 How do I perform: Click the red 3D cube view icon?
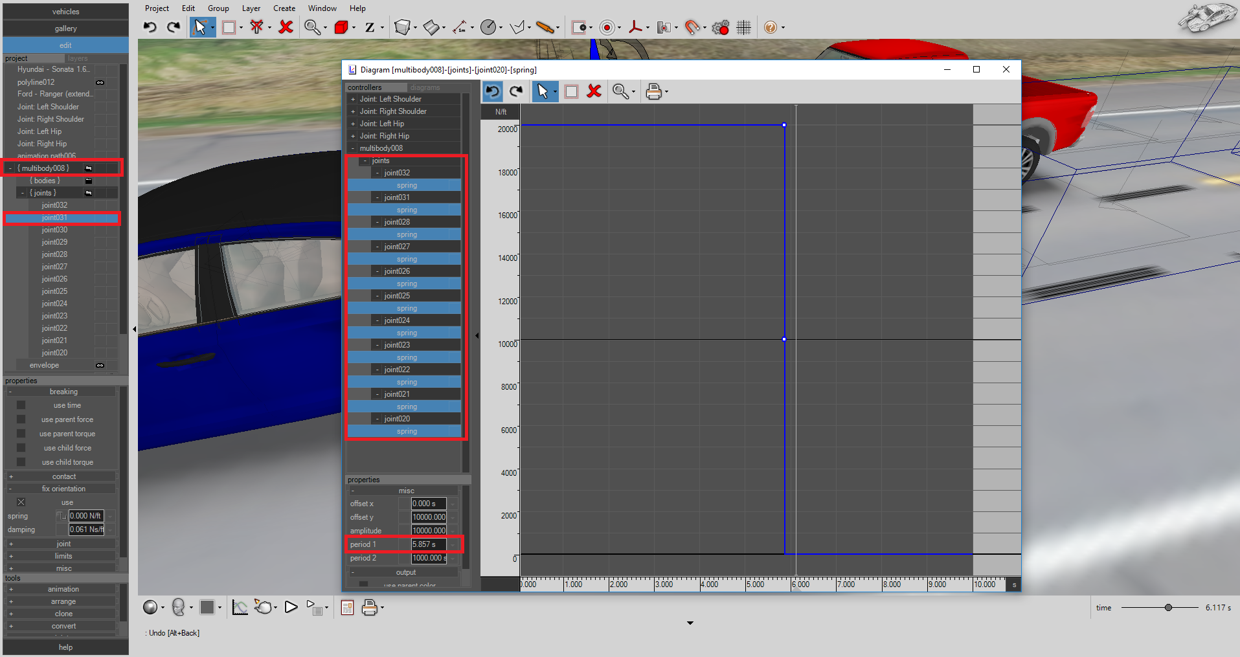pyautogui.click(x=341, y=27)
